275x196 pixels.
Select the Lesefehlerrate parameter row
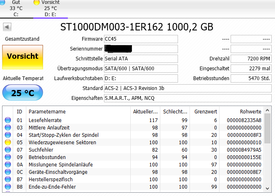(133, 120)
